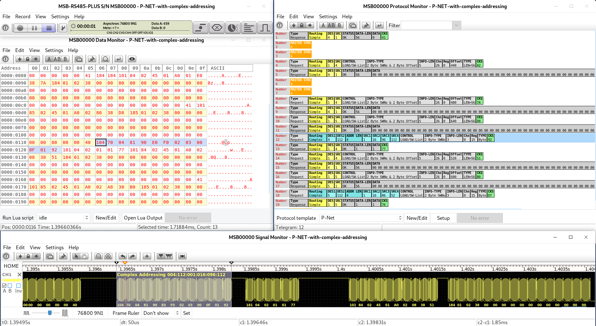Open the Protocol template P-Net dropdown

pos(361,218)
